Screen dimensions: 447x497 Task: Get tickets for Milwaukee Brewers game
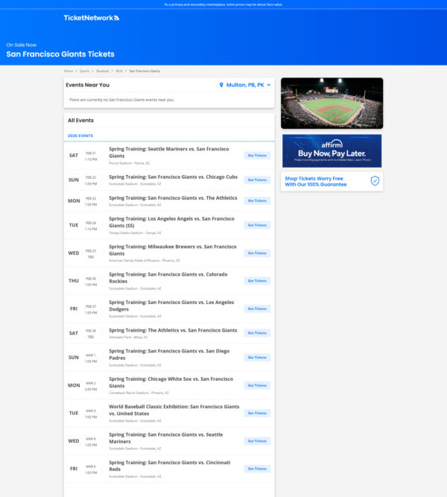(x=257, y=253)
